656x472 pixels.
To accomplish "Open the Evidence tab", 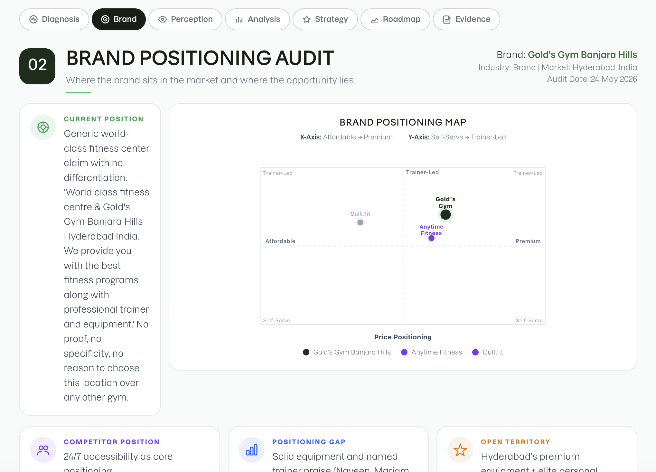I will click(x=466, y=19).
